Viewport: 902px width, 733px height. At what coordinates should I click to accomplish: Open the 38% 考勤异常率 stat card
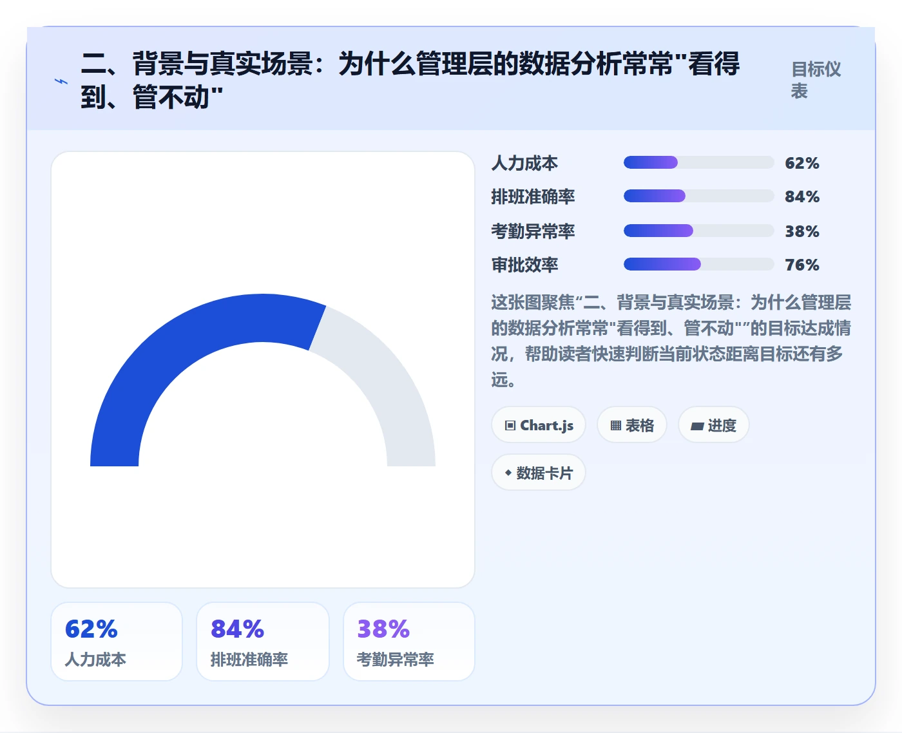click(x=409, y=642)
